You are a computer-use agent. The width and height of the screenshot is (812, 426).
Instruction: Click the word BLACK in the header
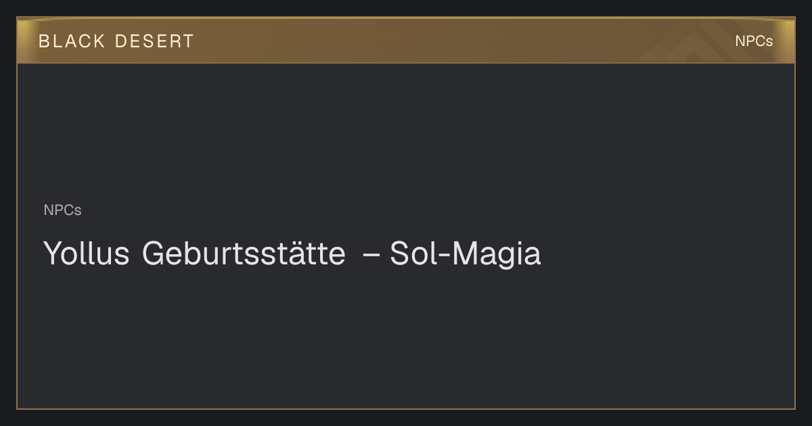click(72, 41)
